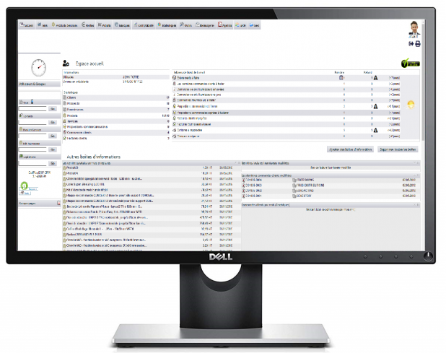Open the Produits/Services menu
446x353 pixels.
point(64,25)
